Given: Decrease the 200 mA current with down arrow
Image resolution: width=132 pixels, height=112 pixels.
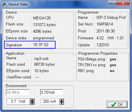Looking at the screenshot, I should tap(62, 103).
